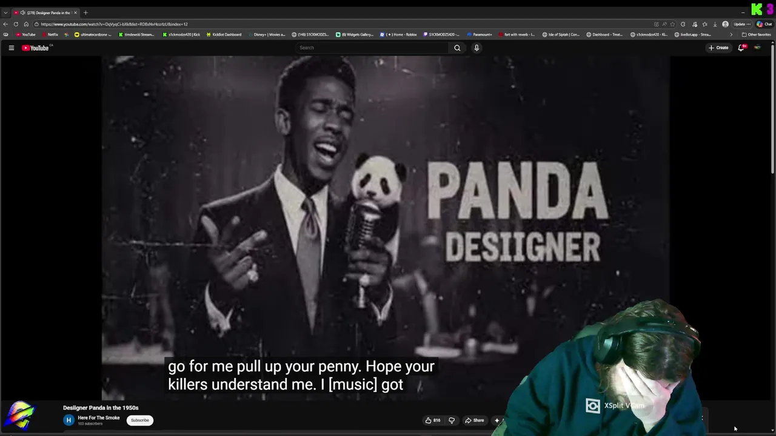The height and width of the screenshot is (436, 776).
Task: Click the 103 subscribers text
Action: click(90, 424)
